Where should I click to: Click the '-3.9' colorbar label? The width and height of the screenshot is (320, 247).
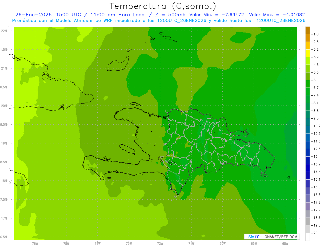(315, 57)
